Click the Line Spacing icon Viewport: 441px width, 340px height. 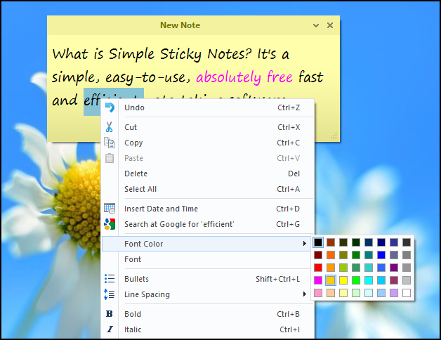click(x=109, y=294)
